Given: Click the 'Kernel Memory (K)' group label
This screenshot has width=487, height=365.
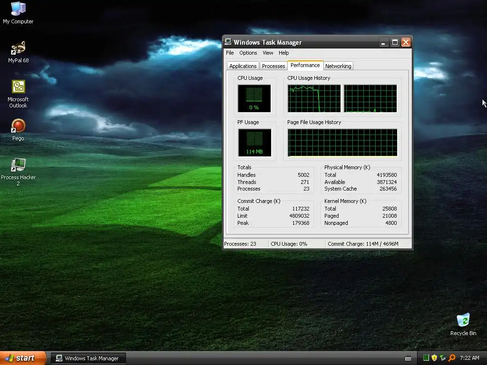Looking at the screenshot, I should point(345,201).
